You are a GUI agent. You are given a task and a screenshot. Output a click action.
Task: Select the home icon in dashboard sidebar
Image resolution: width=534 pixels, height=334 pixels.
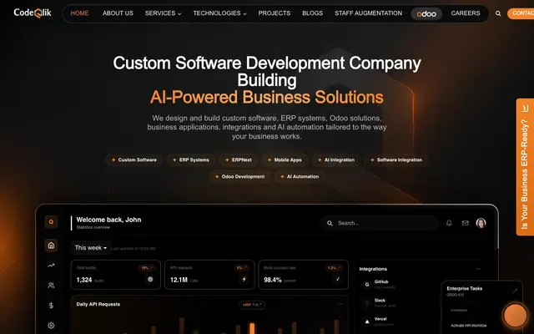click(51, 245)
